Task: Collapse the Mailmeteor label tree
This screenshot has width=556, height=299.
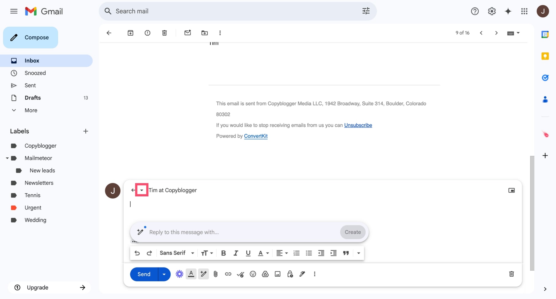Action: [x=7, y=158]
